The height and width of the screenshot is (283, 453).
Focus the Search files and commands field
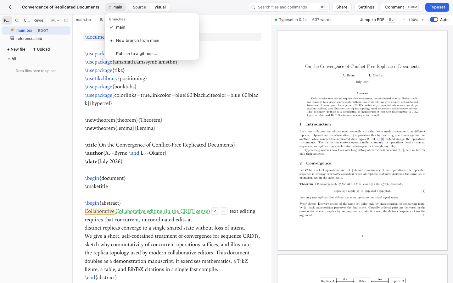coord(289,7)
